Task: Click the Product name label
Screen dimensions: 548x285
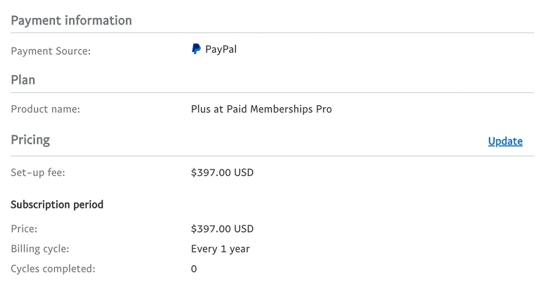Action: 45,109
